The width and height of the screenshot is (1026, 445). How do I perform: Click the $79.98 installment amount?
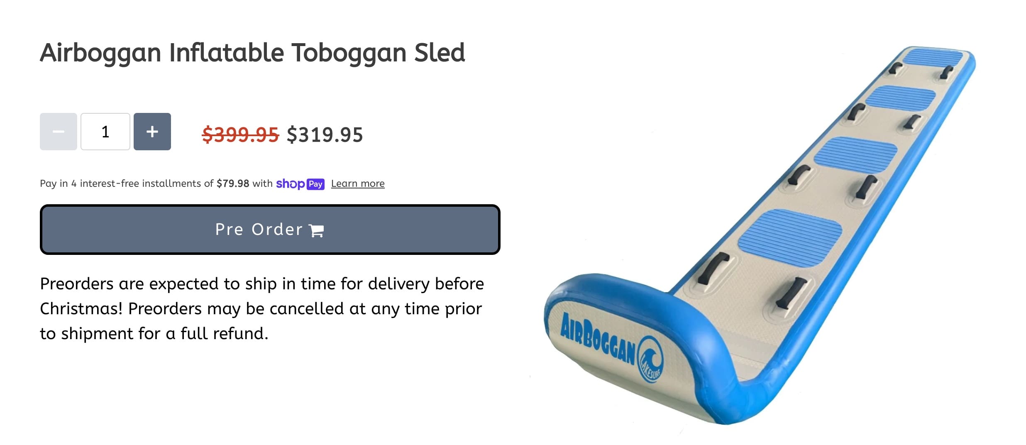(233, 183)
